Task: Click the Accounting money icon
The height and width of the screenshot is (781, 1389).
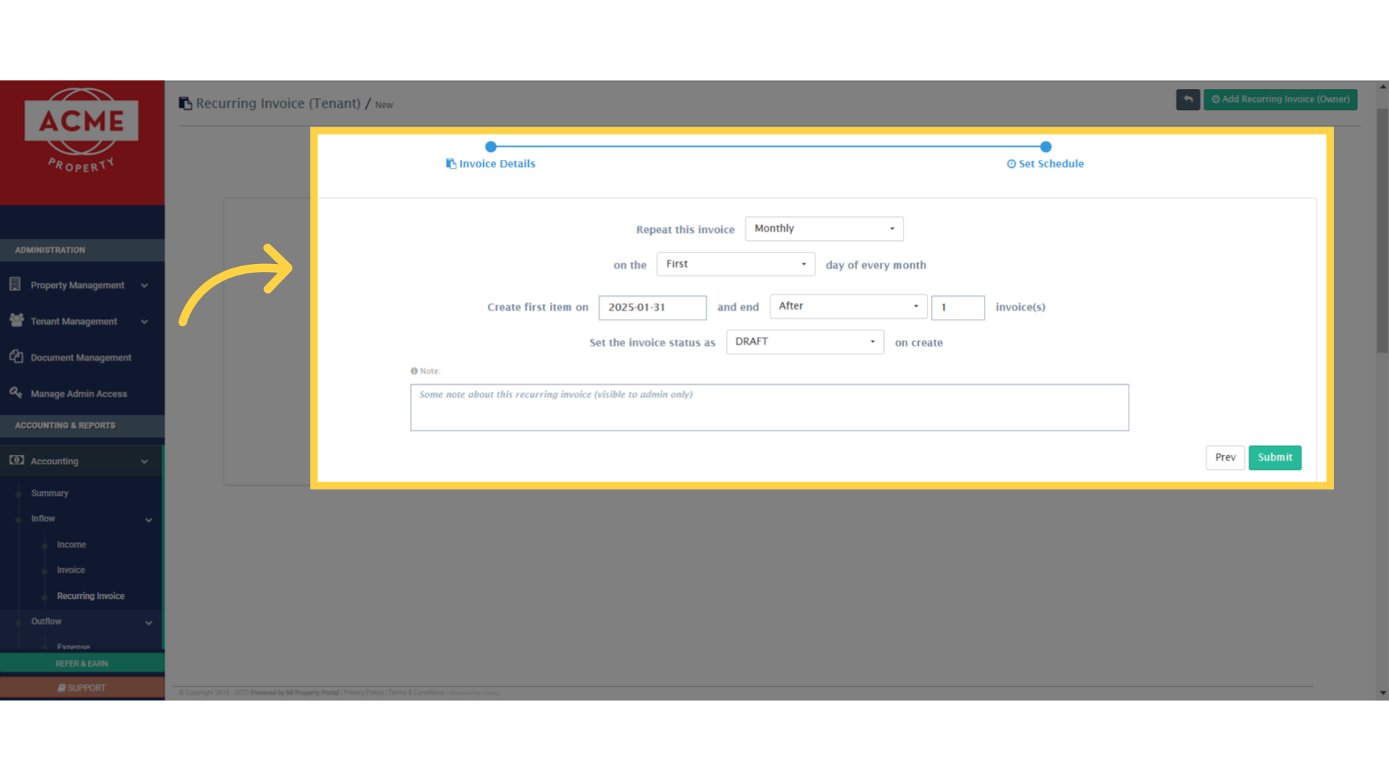Action: point(16,460)
